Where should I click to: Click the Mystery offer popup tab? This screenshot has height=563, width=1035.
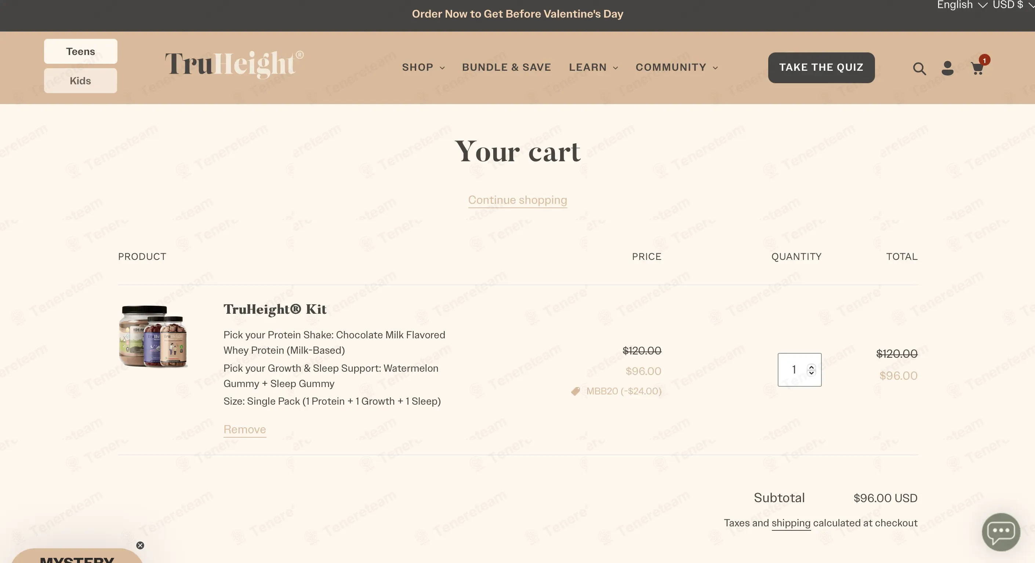(x=77, y=556)
